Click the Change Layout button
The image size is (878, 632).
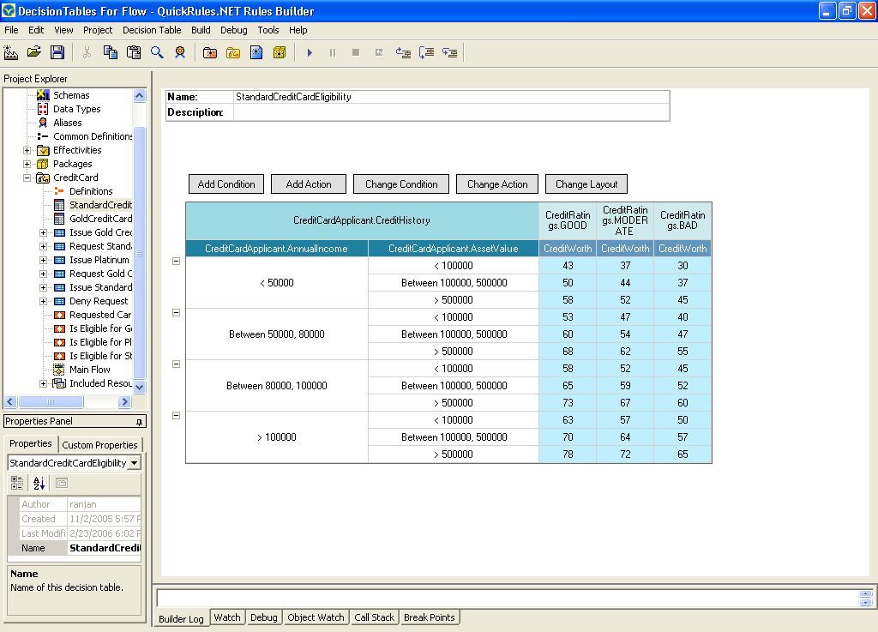586,184
